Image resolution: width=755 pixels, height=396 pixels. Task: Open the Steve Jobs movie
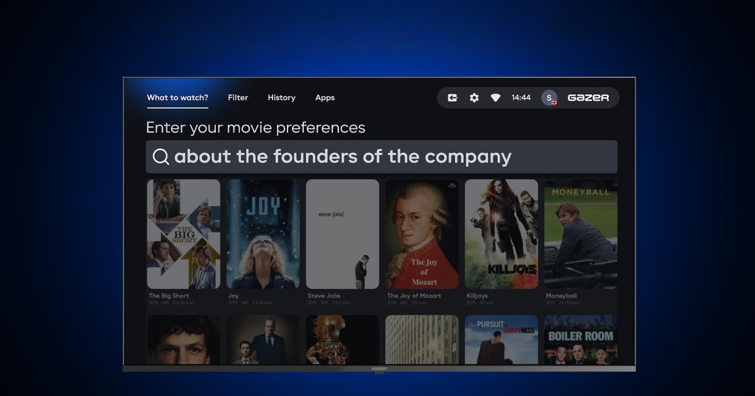342,234
